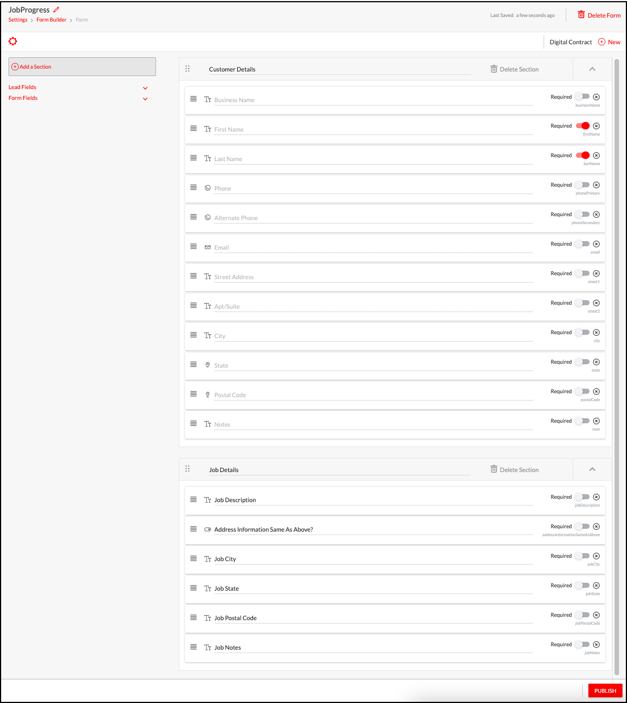Turn off Required for First Name
The width and height of the screenshot is (627, 703).
(583, 126)
